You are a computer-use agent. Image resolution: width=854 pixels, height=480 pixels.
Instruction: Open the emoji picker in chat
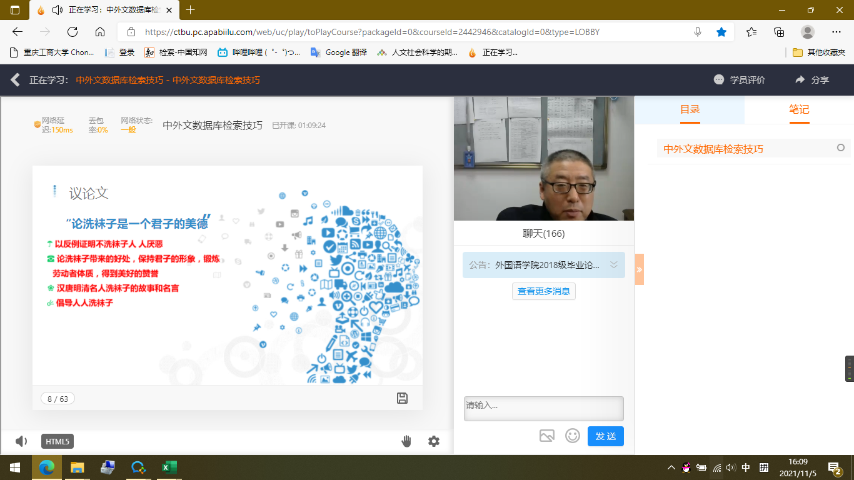[572, 436]
